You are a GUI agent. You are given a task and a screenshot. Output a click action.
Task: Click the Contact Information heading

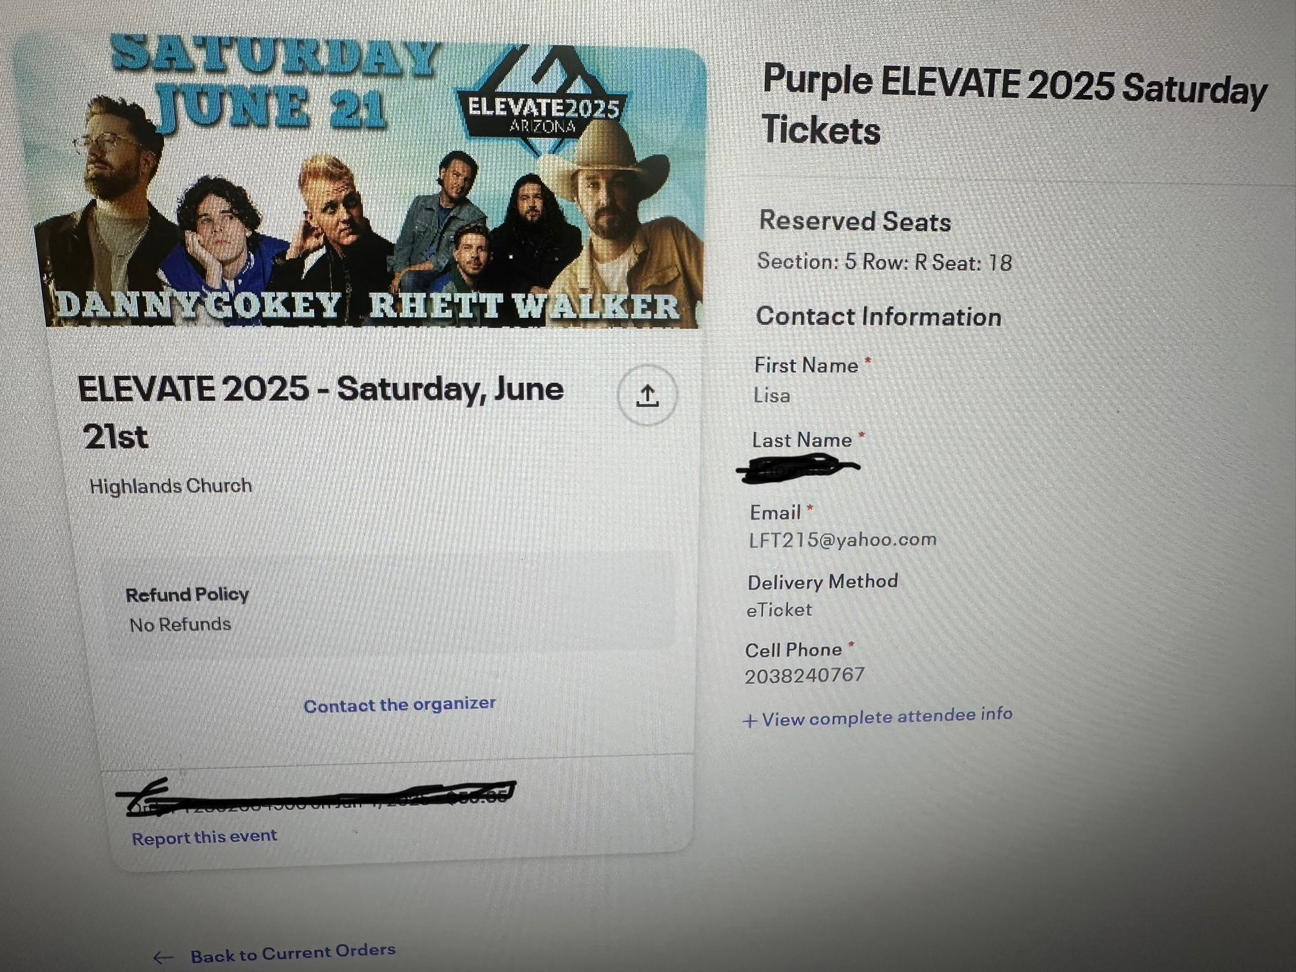click(x=878, y=317)
